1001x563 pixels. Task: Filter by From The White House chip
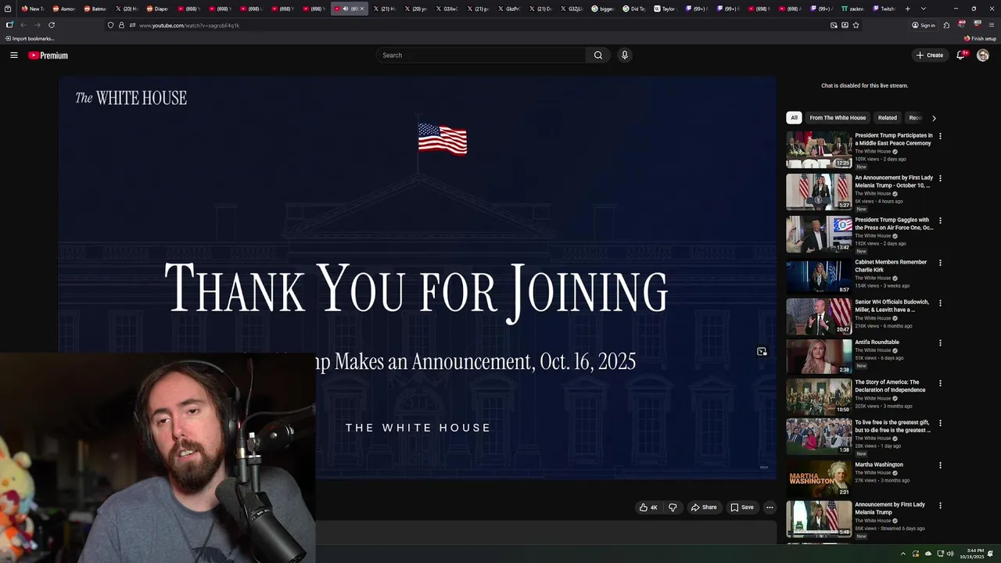tap(838, 118)
